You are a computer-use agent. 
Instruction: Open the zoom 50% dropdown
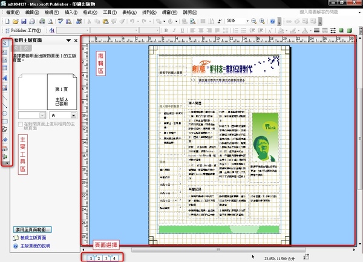pyautogui.click(x=247, y=21)
